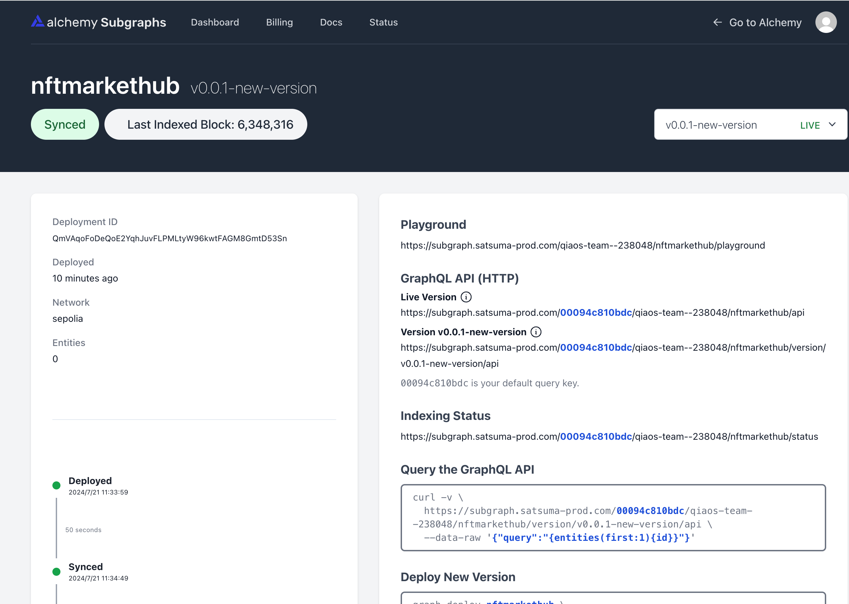Click the Last Indexed Block badge
The height and width of the screenshot is (604, 849).
(206, 124)
